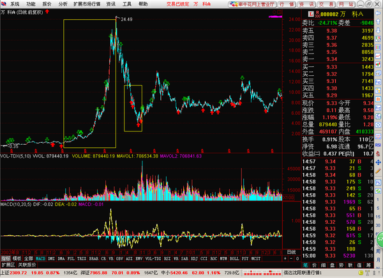
Task: Click the wavy lines indicator icon in sidebar
Action: point(378,136)
